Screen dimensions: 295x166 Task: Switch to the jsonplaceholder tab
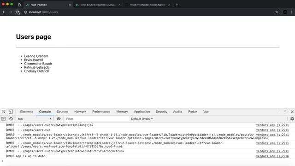(x=147, y=5)
